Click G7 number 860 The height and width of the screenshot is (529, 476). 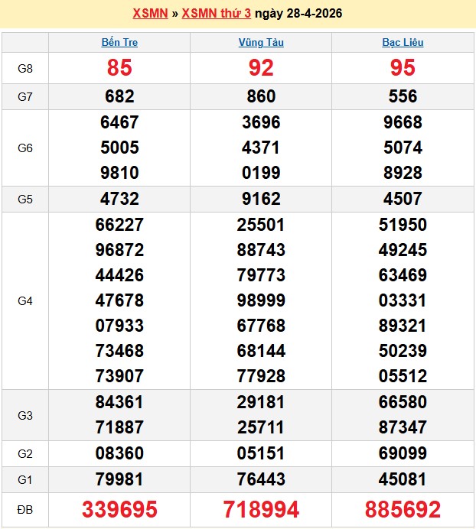tap(261, 96)
